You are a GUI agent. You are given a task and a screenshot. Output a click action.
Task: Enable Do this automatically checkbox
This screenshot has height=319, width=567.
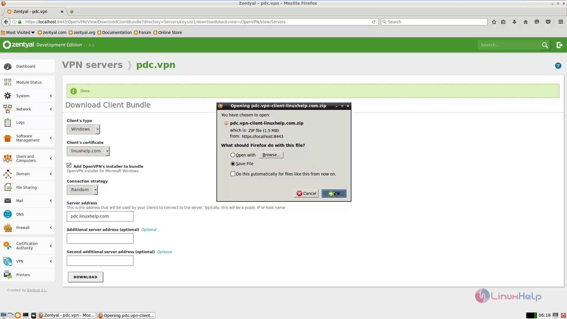(x=232, y=174)
